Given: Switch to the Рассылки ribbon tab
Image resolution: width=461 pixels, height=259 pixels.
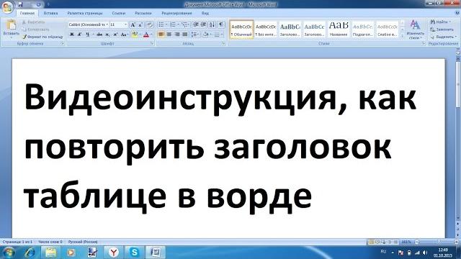Looking at the screenshot, I should tap(143, 13).
